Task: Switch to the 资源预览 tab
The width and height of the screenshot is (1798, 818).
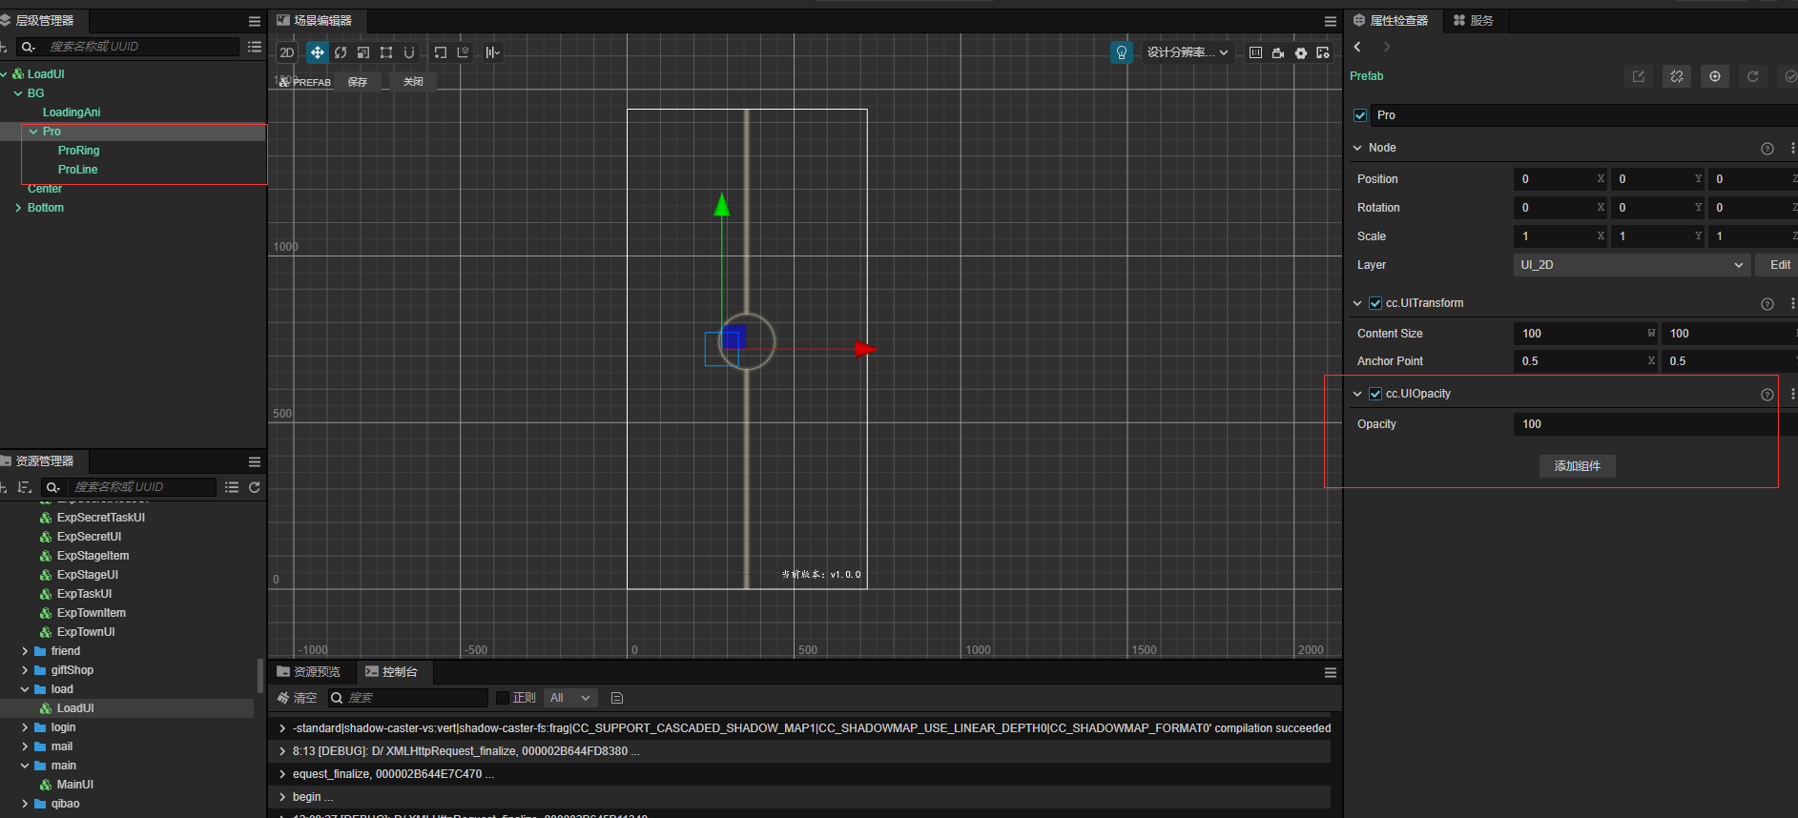Action: pyautogui.click(x=309, y=672)
